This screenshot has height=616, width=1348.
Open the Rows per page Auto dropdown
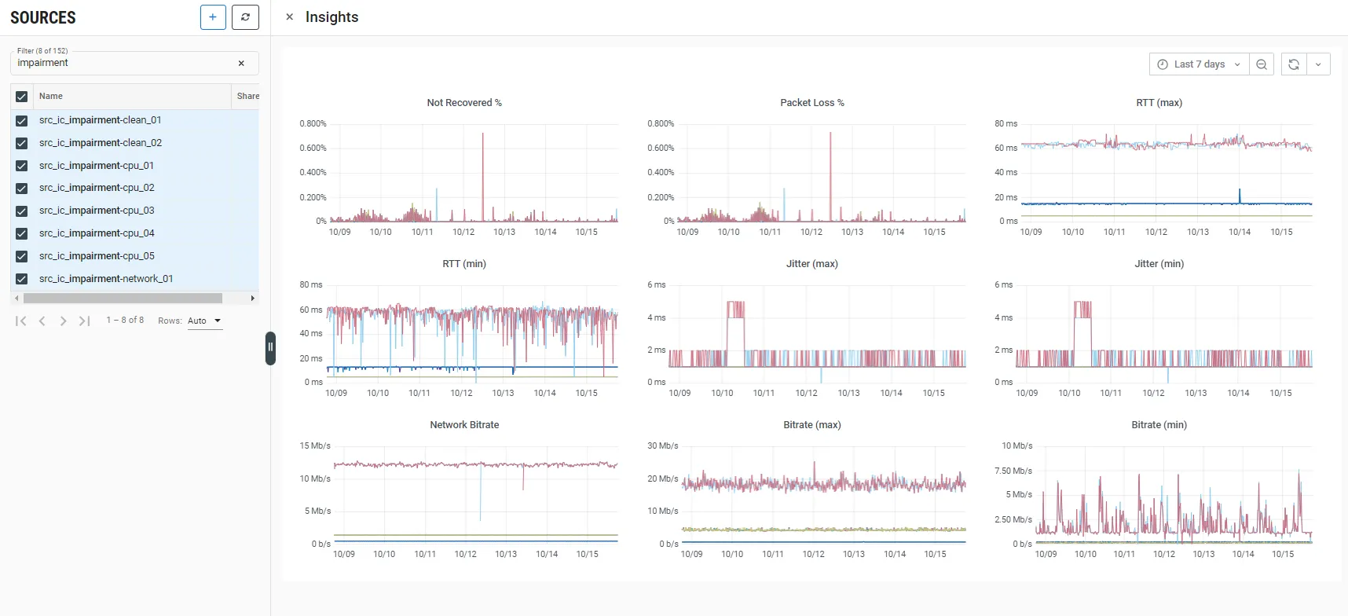[x=204, y=321]
